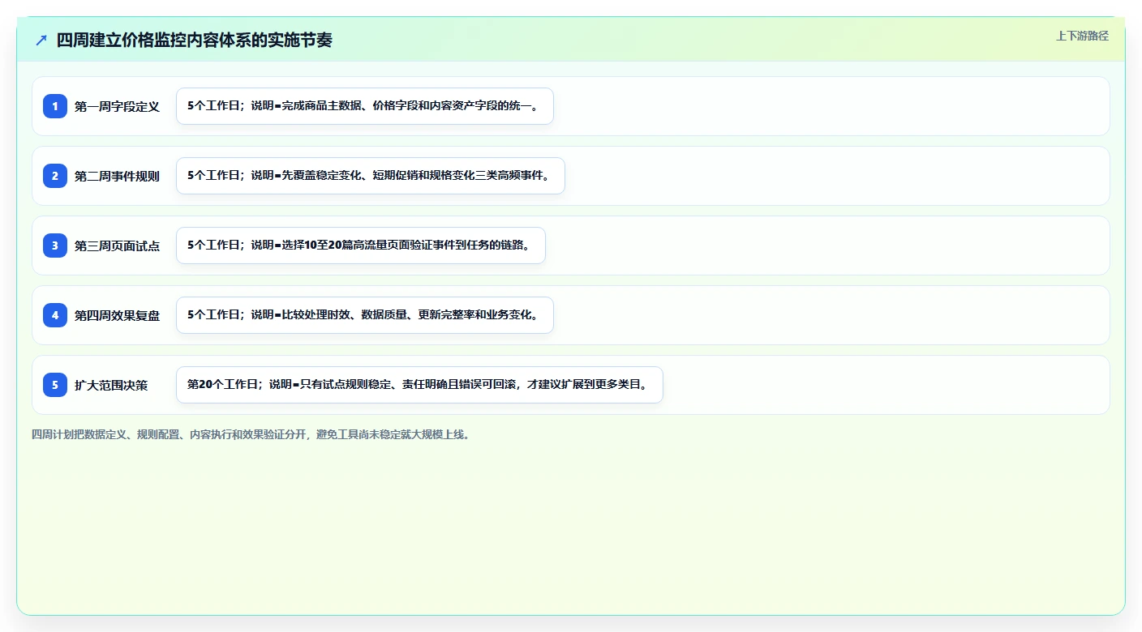
Task: Click the footer note starting 四周计划把数据定义
Action: coord(251,434)
